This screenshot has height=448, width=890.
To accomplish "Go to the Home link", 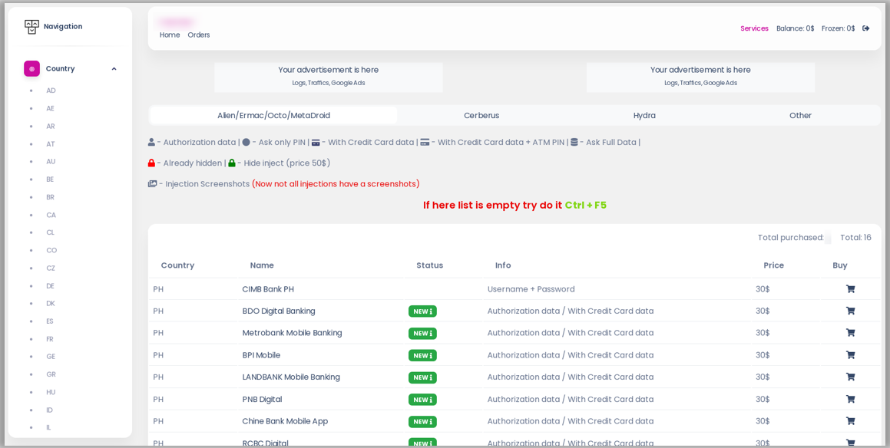I will (x=170, y=35).
